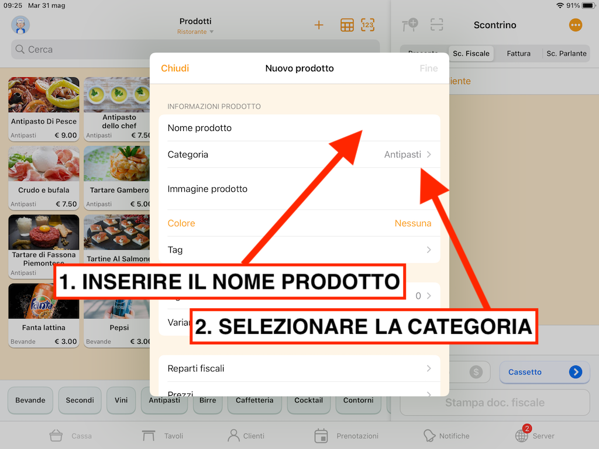Switch to Fattura tab
The width and height of the screenshot is (599, 449).
(x=518, y=53)
